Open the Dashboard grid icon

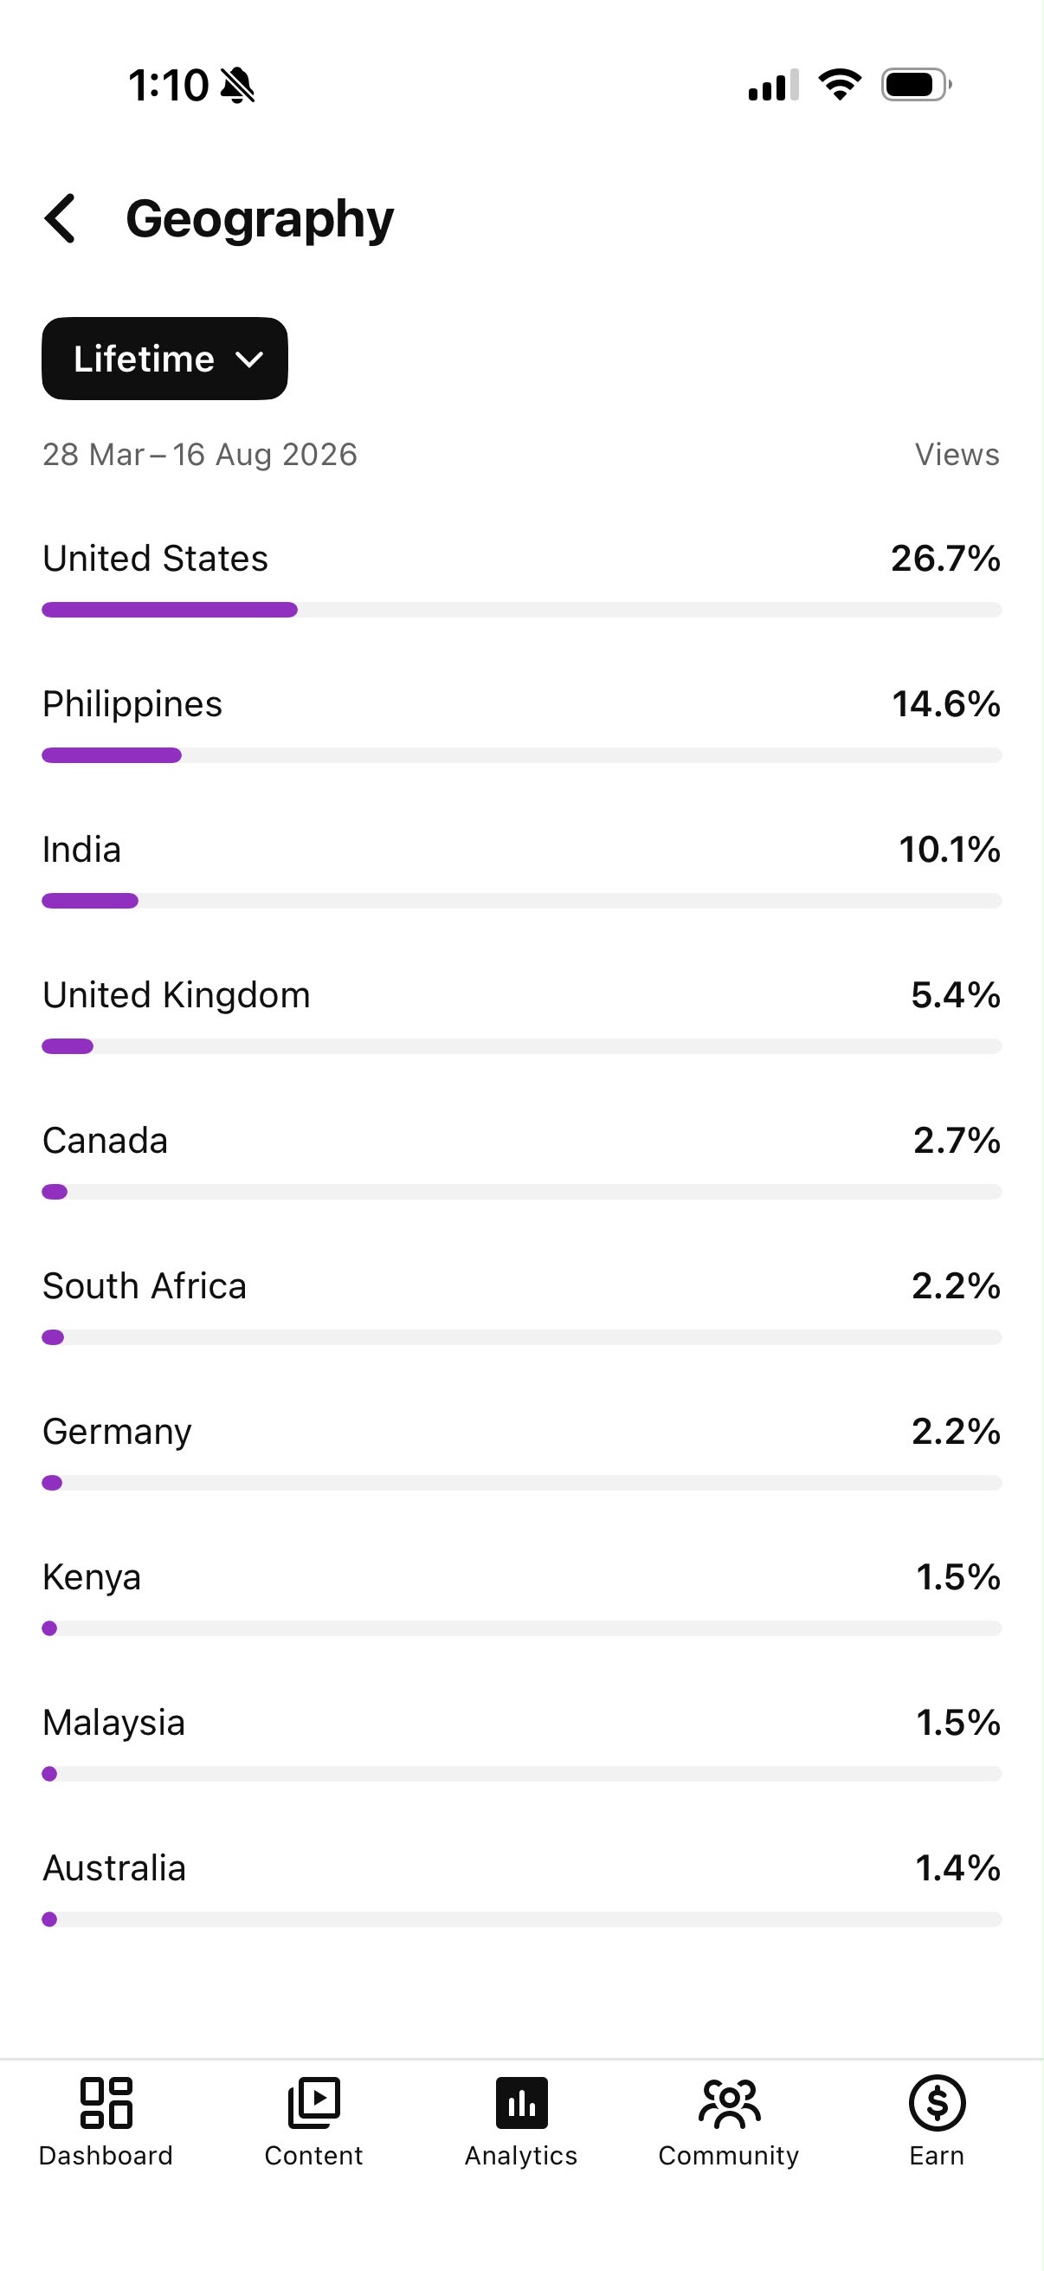[106, 2103]
